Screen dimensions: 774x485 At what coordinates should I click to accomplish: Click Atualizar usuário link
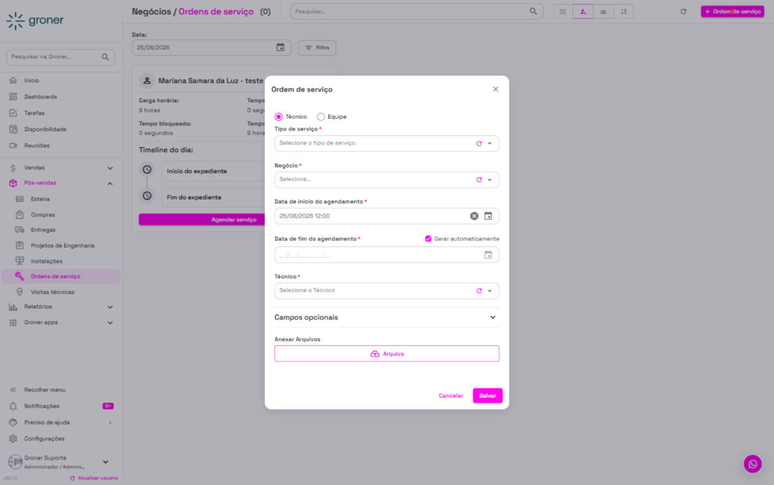93,478
